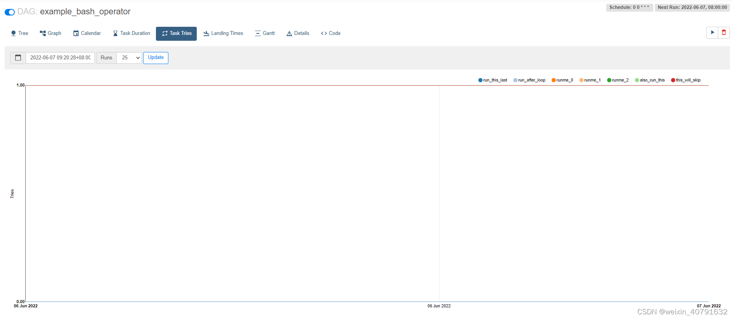
Task: Toggle runme_0 series in legend
Action: pos(562,80)
